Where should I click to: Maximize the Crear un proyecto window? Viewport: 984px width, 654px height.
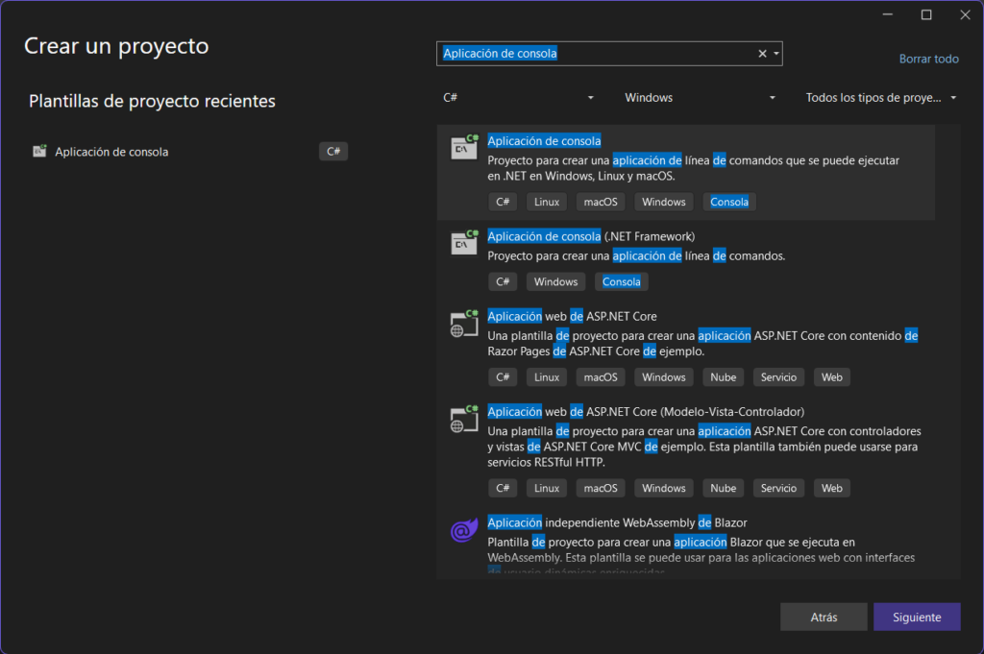click(926, 14)
